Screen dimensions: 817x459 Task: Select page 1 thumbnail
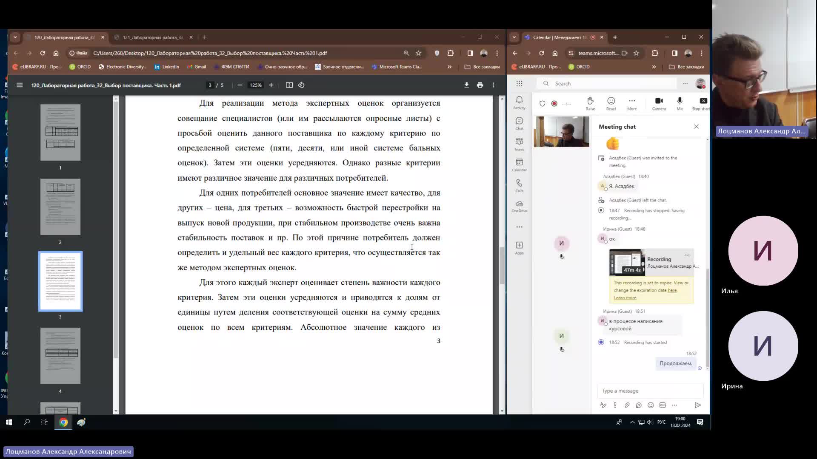(x=60, y=132)
